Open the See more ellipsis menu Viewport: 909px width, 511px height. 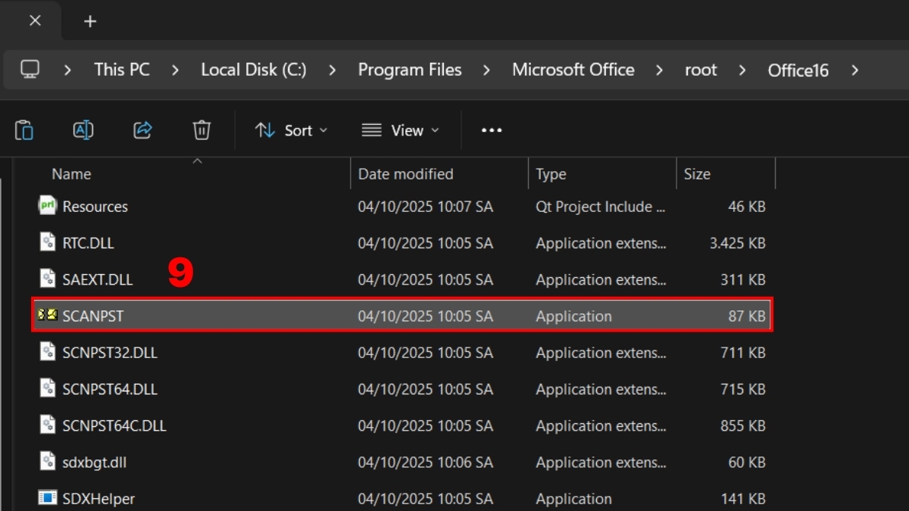[492, 130]
